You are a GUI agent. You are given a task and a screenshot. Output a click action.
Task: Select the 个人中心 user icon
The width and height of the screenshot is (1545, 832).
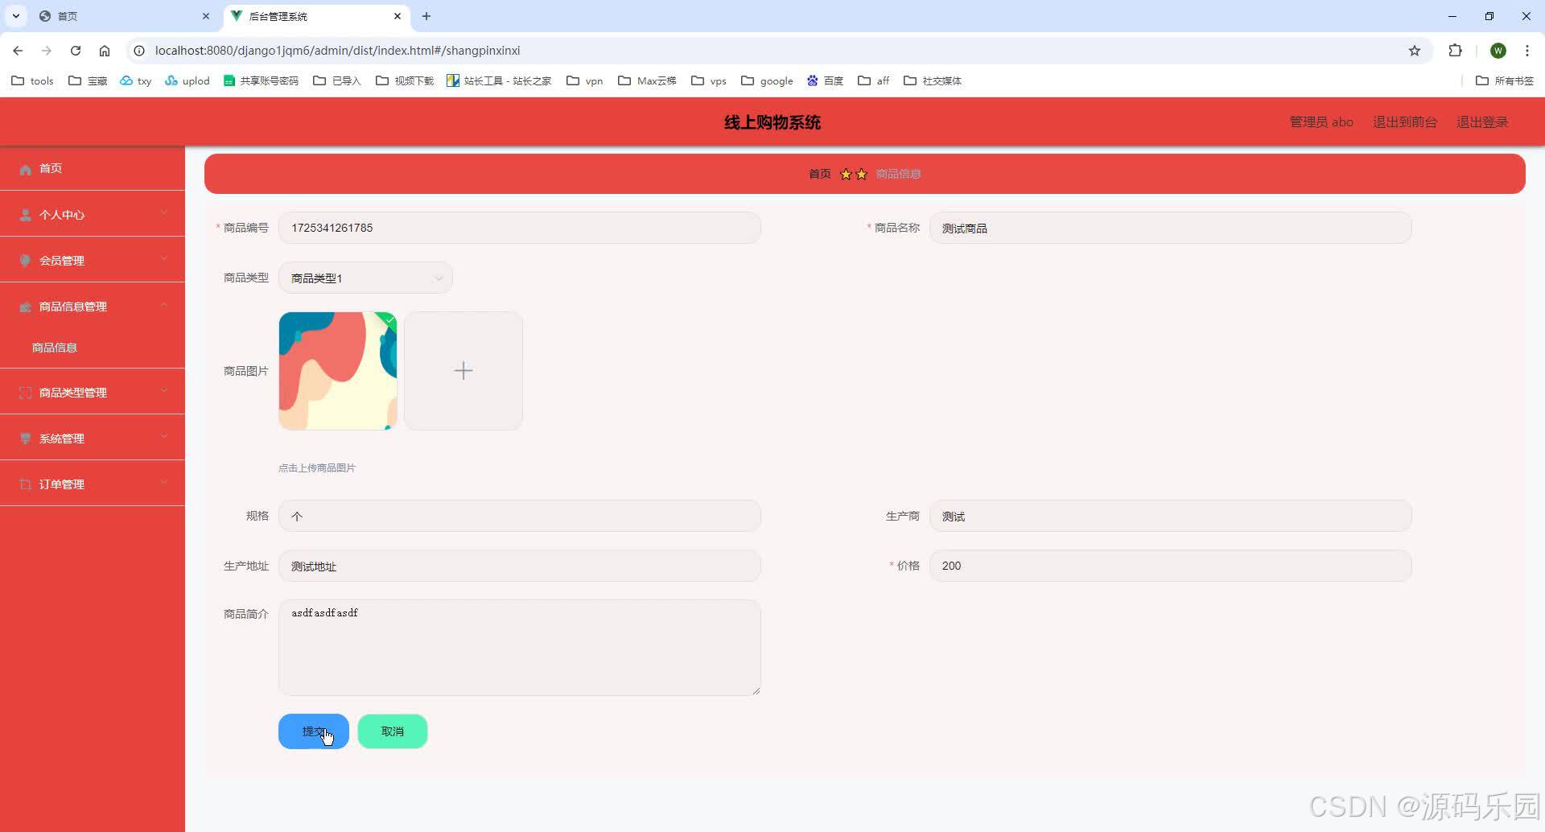pos(25,214)
